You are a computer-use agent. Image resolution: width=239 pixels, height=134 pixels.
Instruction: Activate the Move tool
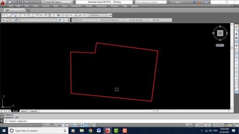236,45
